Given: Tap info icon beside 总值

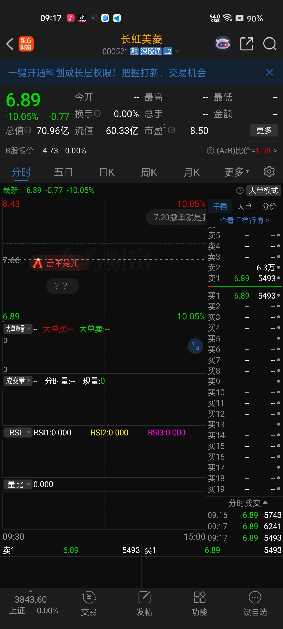Looking at the screenshot, I should tap(28, 130).
